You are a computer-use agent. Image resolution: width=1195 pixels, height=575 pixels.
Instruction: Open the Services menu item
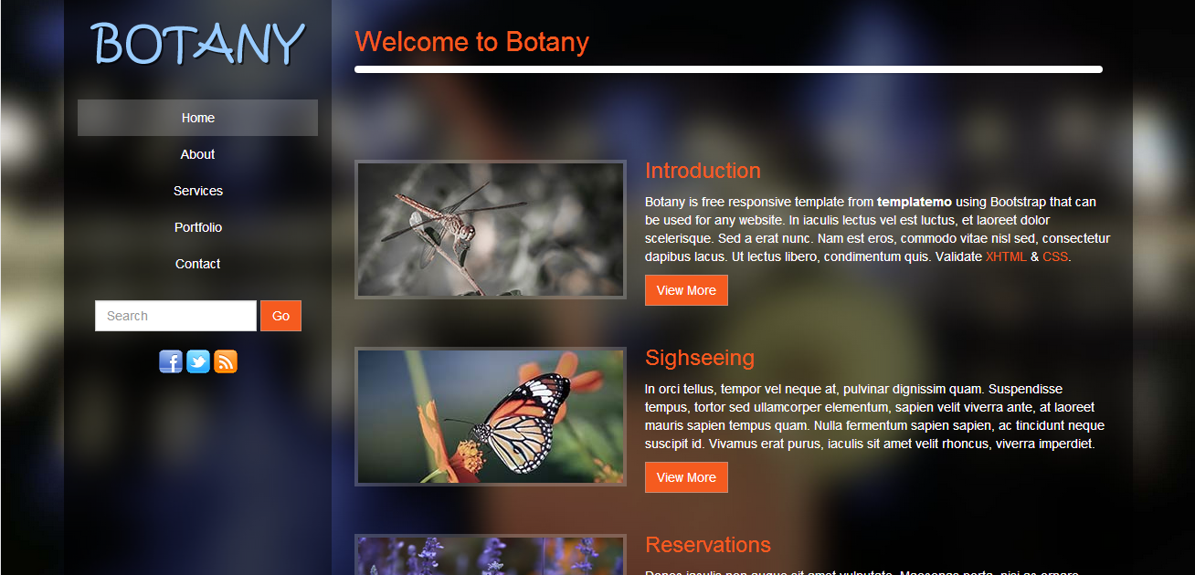(x=197, y=191)
